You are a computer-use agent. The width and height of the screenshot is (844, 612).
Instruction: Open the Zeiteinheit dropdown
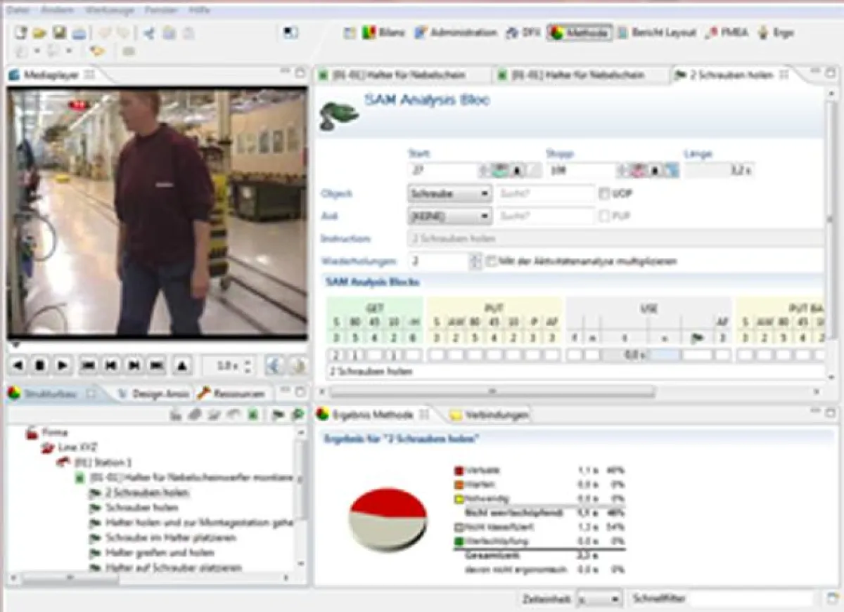coord(599,599)
